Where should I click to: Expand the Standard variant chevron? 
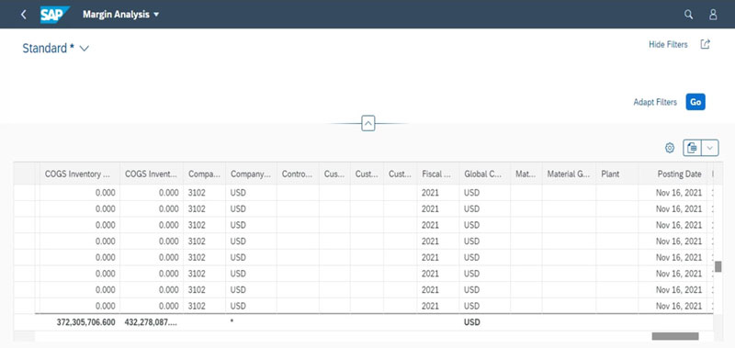coord(85,49)
